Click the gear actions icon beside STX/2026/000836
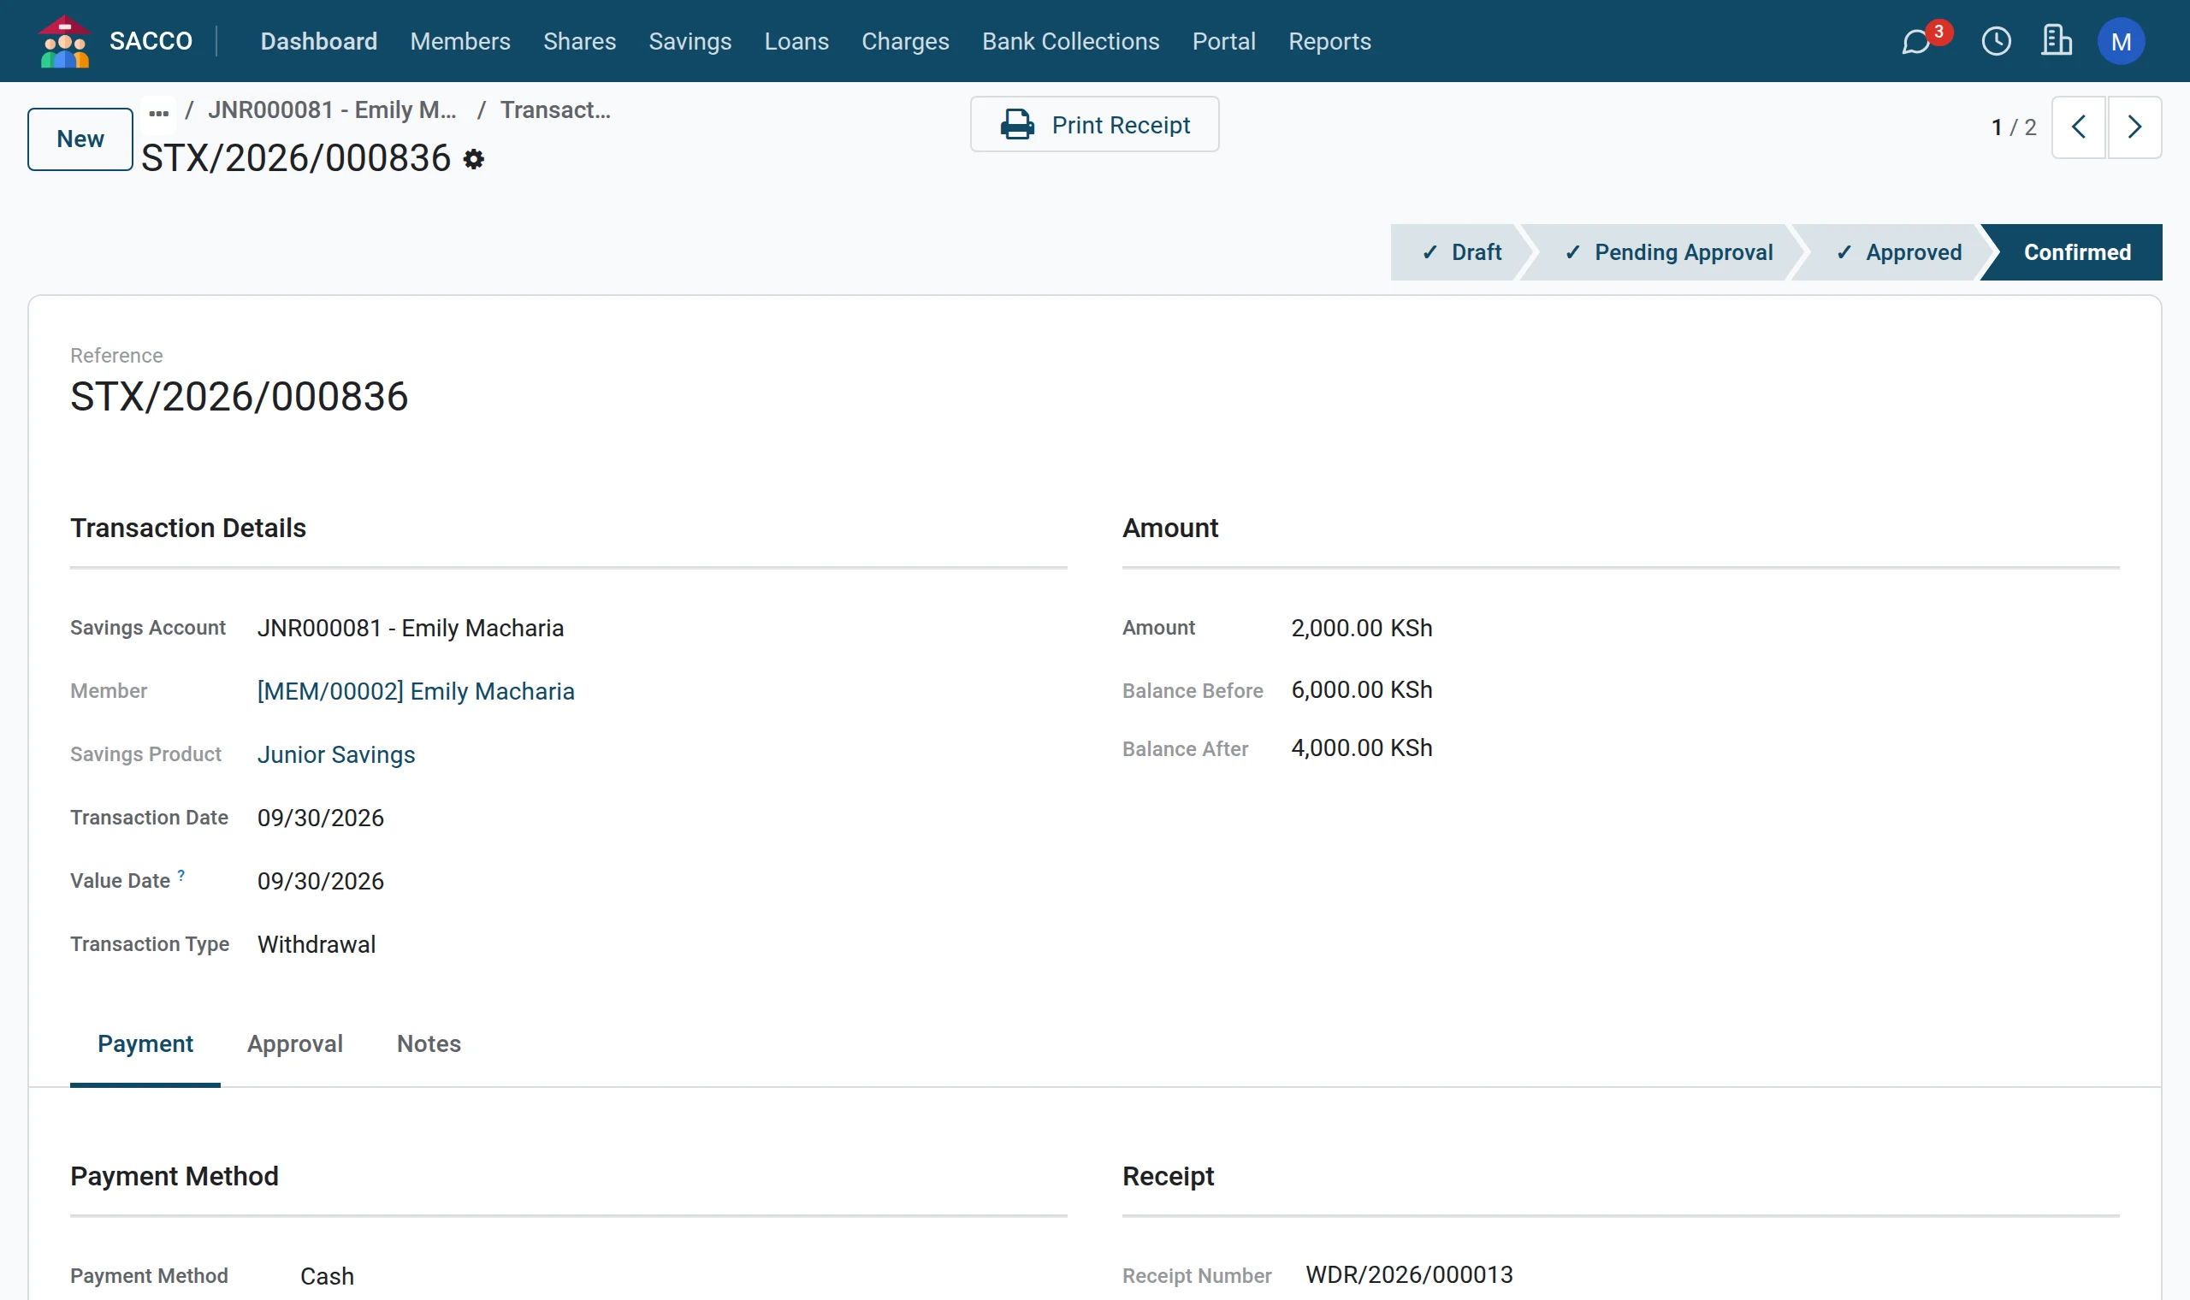Image resolution: width=2190 pixels, height=1300 pixels. coord(473,159)
